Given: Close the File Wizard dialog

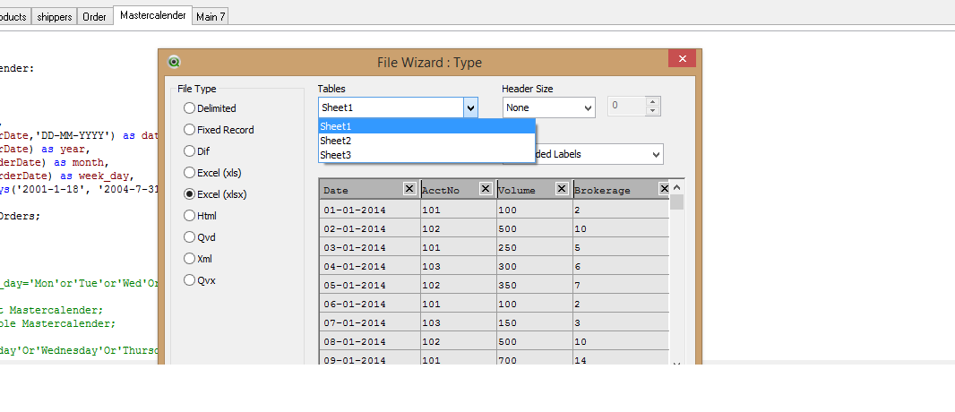Looking at the screenshot, I should [x=682, y=59].
